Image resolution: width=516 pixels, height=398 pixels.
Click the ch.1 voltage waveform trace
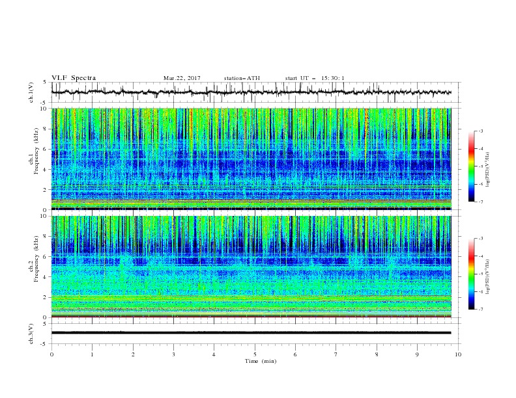[x=251, y=92]
